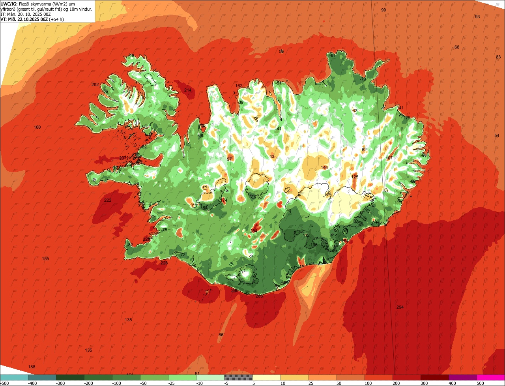Click the purple legend swatch between 400 and 500
The image size is (505, 386).
point(462,378)
